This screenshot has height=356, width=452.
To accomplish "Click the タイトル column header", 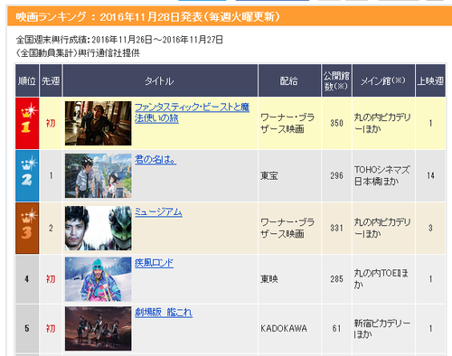I will 160,80.
